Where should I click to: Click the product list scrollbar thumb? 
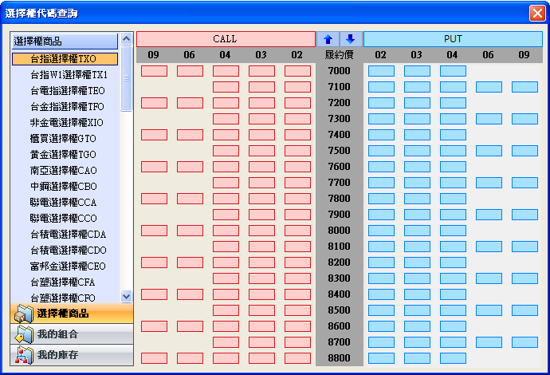coord(126,80)
